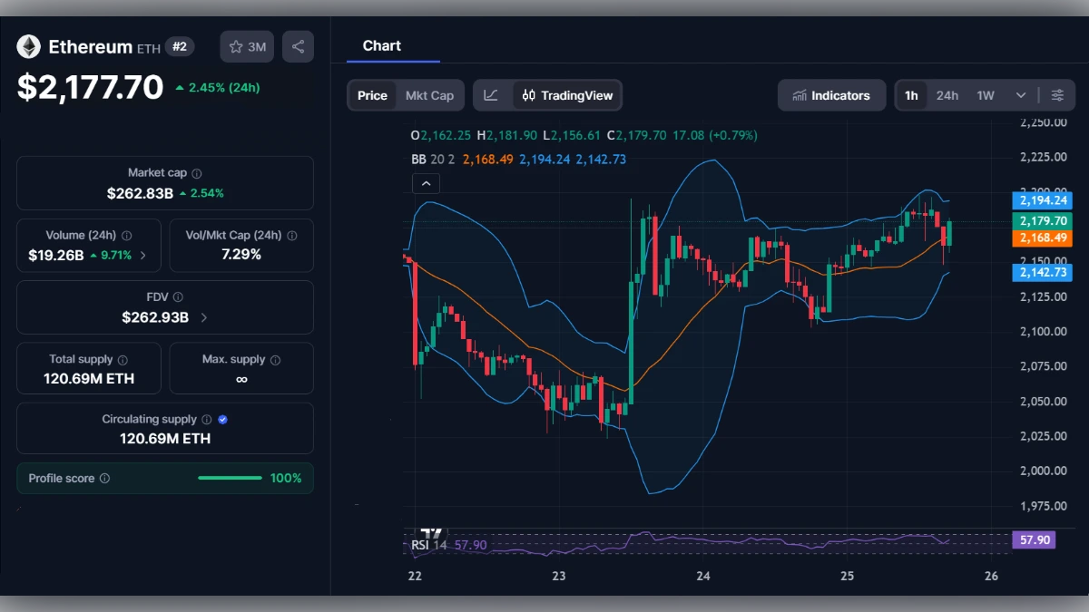The width and height of the screenshot is (1089, 612).
Task: Click the TradingView watermark logo on the chart
Action: point(430,535)
